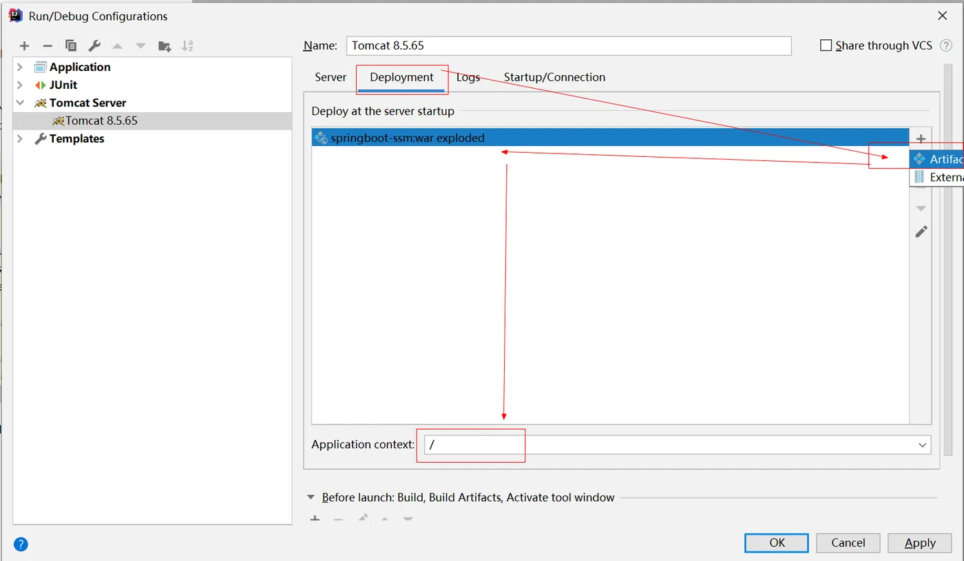Image resolution: width=964 pixels, height=561 pixels.
Task: Select the Deployment tab
Action: pyautogui.click(x=401, y=77)
